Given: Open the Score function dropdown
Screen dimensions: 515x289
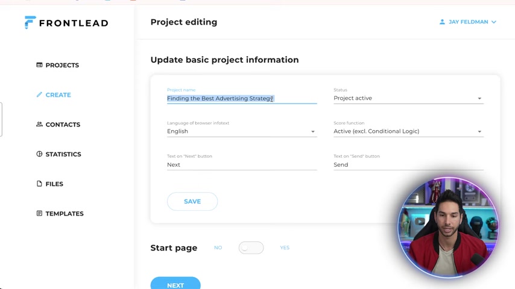Looking at the screenshot, I should [408, 131].
